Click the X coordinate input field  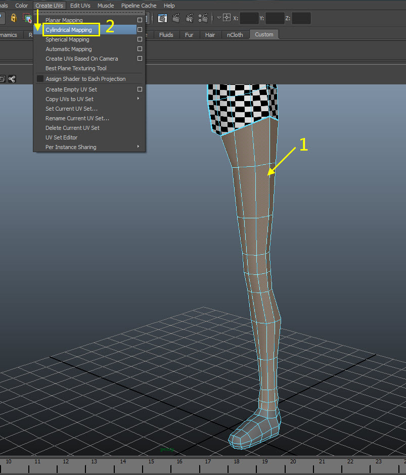pyautogui.click(x=249, y=18)
